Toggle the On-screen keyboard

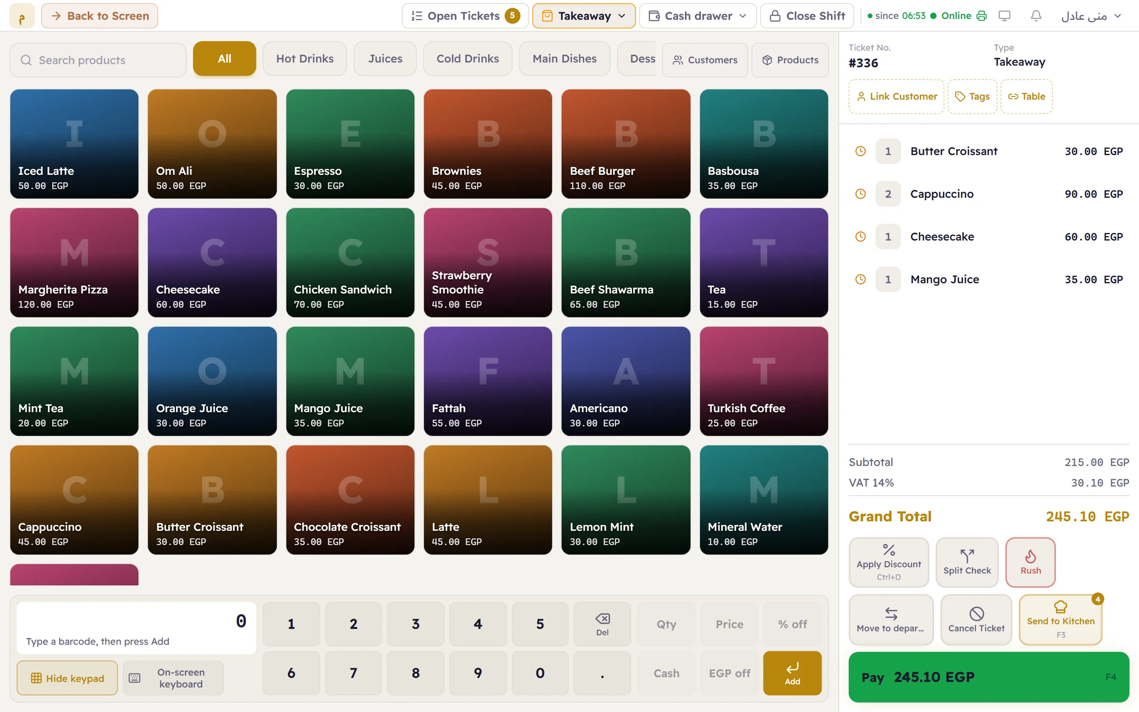pos(173,678)
